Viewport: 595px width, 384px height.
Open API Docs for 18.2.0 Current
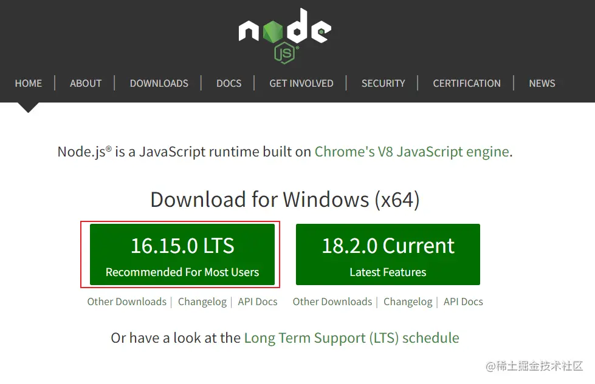(x=463, y=302)
